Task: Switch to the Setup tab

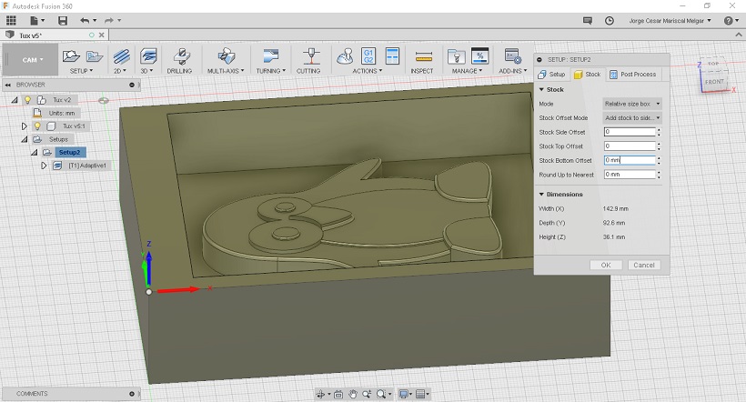Action: pos(552,75)
